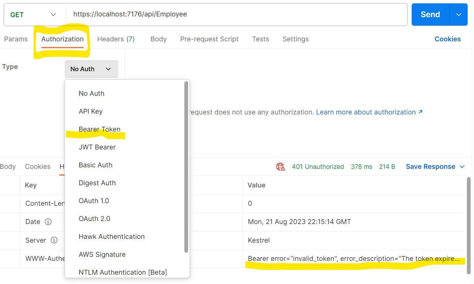Click the request URL input field
The image size is (474, 284).
click(235, 15)
